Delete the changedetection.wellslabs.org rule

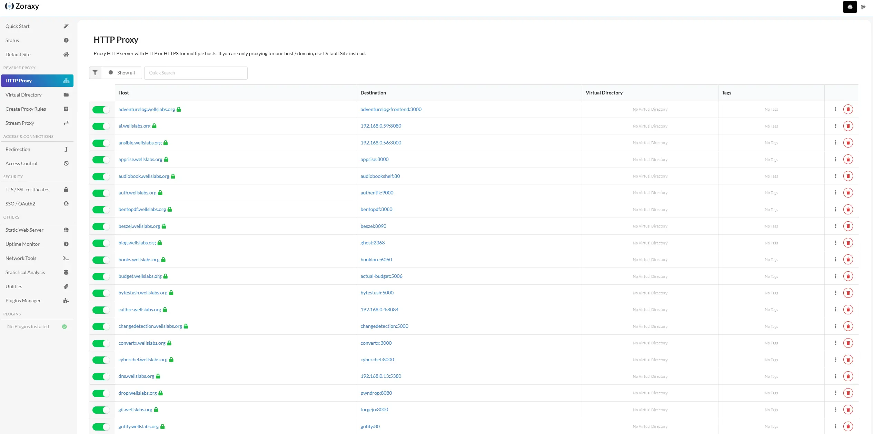point(848,326)
